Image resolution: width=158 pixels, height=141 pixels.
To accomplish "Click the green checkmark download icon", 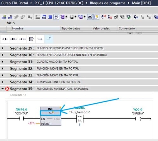I will [129, 17].
